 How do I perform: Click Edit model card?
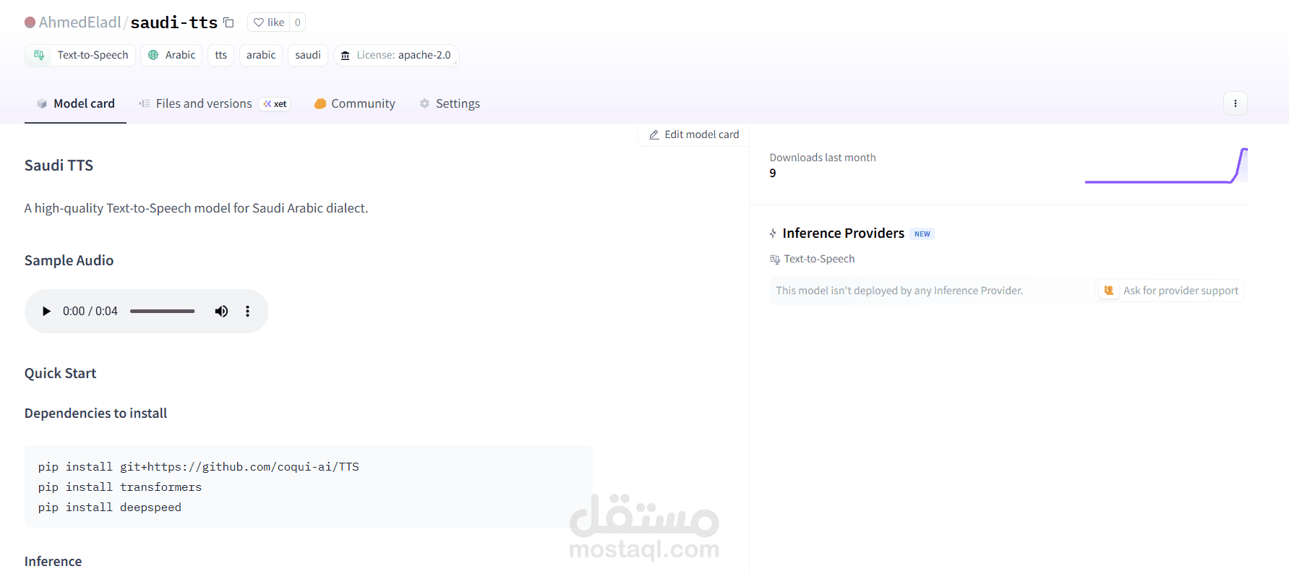(x=694, y=134)
